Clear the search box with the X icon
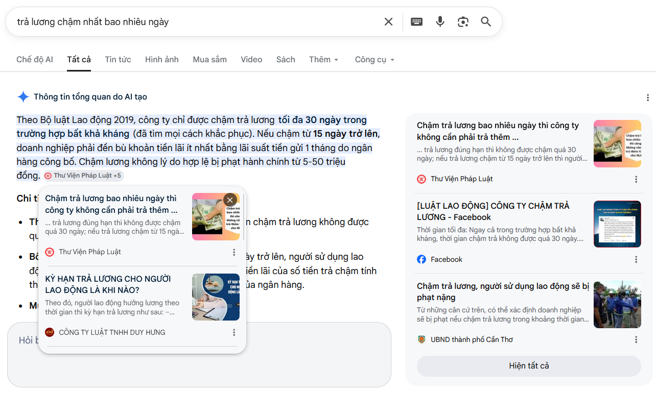The image size is (656, 393). coord(388,21)
